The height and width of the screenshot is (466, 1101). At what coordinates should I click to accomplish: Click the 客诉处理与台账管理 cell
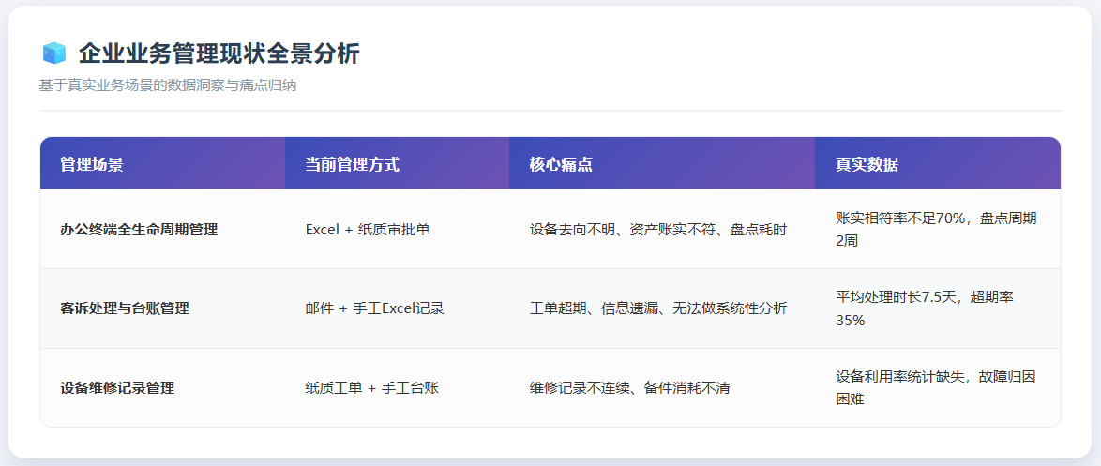(x=163, y=308)
